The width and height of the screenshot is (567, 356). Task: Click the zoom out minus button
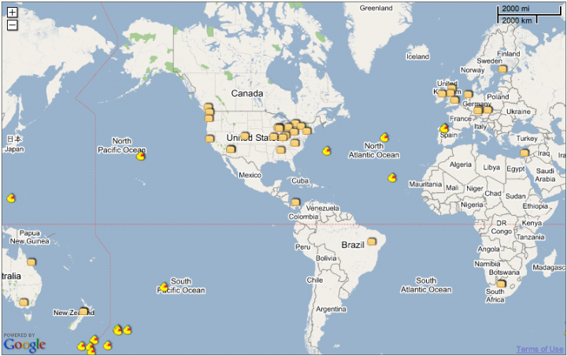(13, 25)
